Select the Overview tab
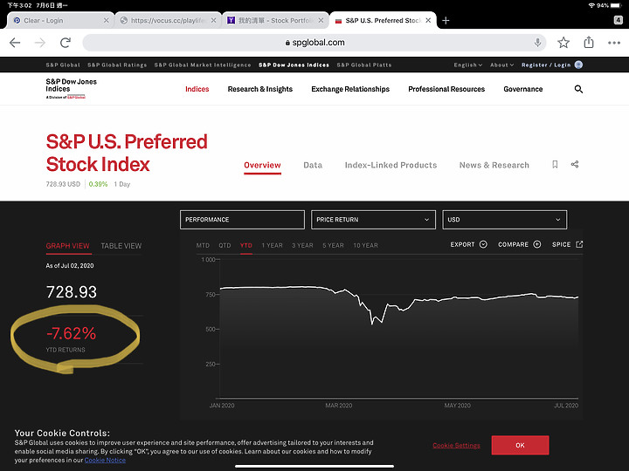This screenshot has height=471, width=629. (x=262, y=165)
